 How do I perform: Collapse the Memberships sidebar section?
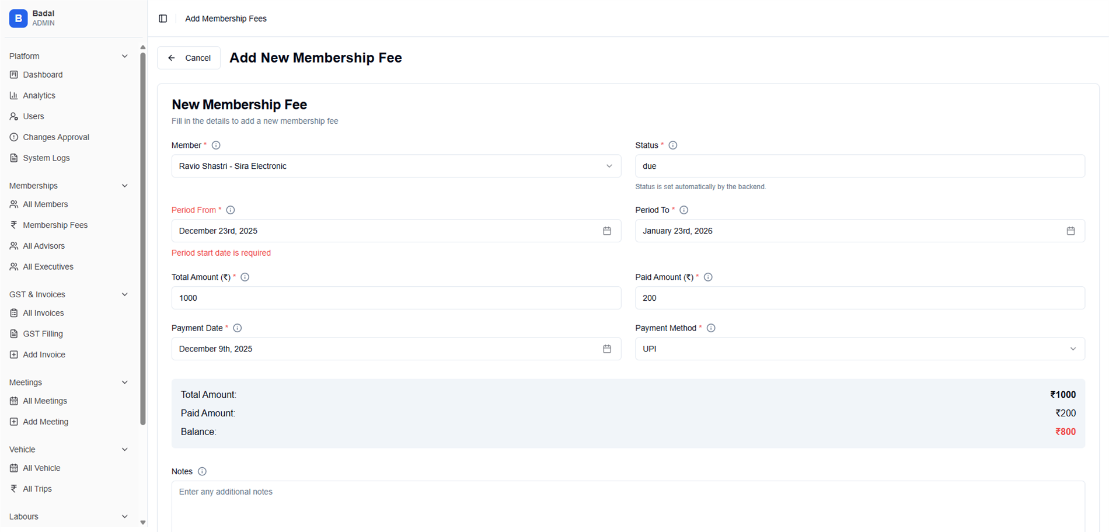[x=124, y=186]
